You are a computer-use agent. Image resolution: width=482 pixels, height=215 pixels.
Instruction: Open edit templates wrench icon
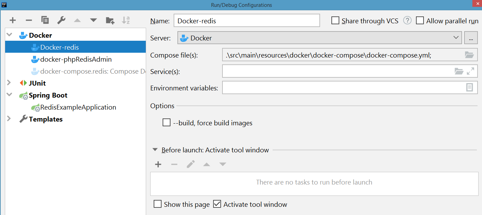coord(61,20)
